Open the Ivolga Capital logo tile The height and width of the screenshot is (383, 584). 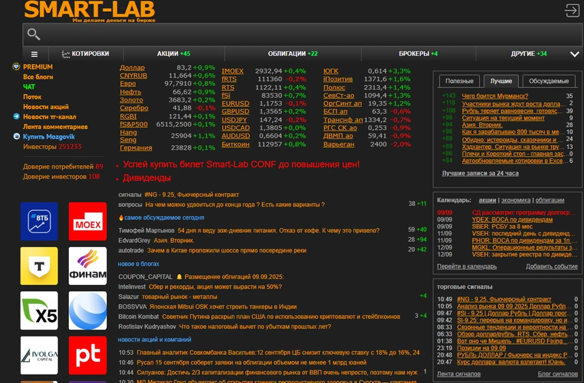point(39,355)
